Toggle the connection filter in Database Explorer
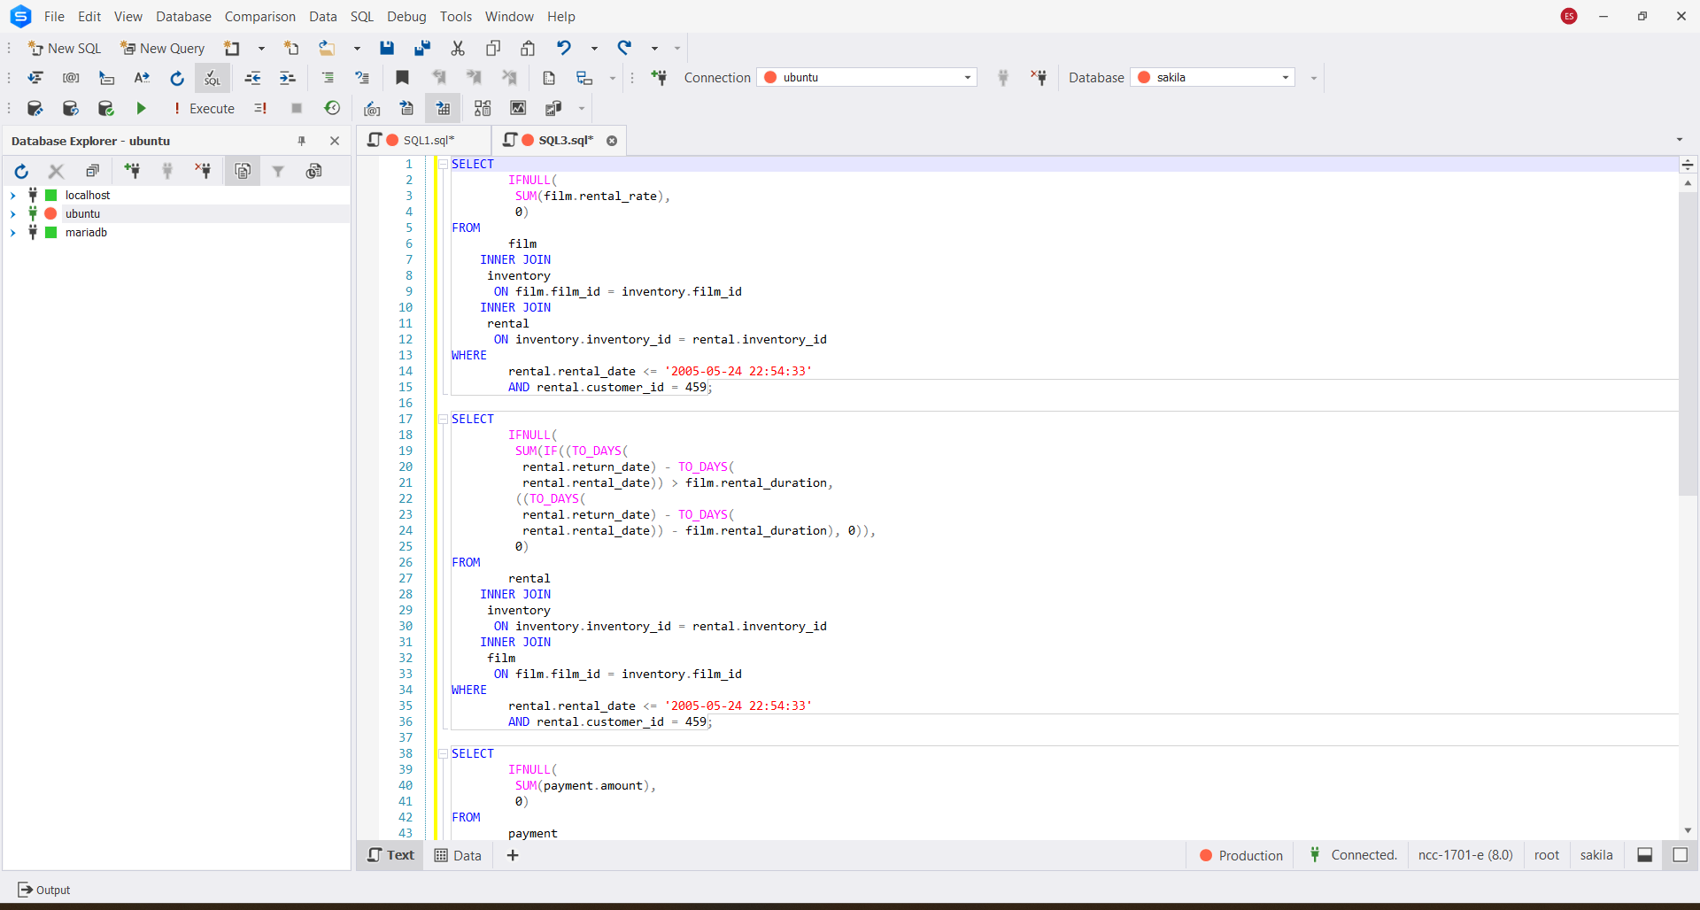The width and height of the screenshot is (1700, 910). pos(279,171)
